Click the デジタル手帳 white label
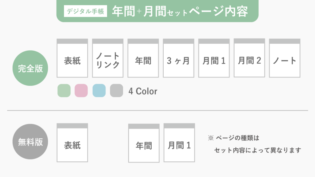The width and height of the screenshot is (315, 177). [x=86, y=11]
